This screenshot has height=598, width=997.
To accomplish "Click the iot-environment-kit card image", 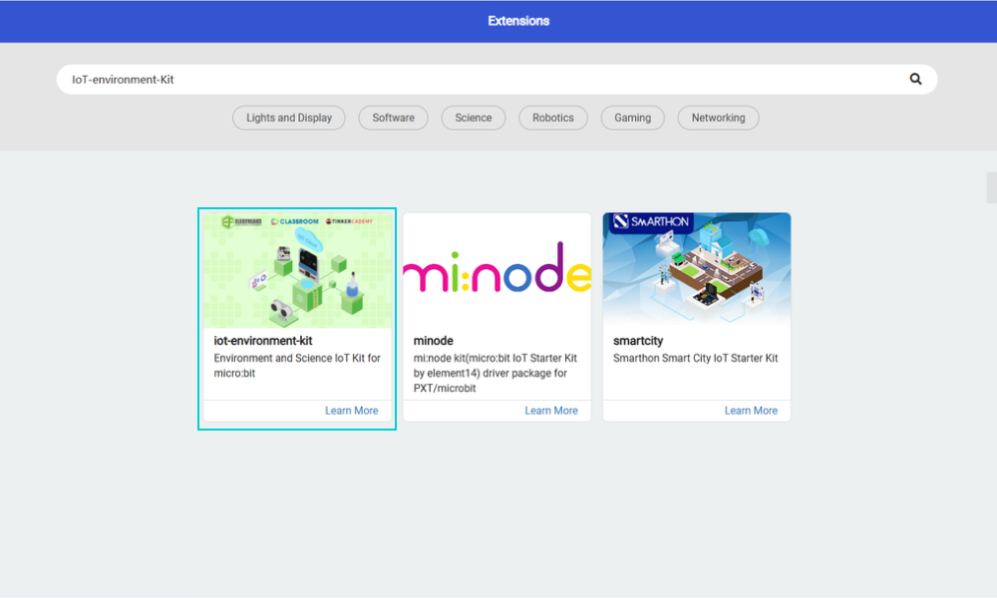I will point(297,269).
